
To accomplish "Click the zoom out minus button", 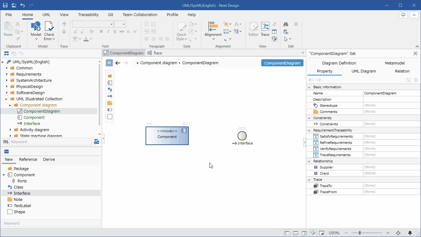I will (346, 233).
